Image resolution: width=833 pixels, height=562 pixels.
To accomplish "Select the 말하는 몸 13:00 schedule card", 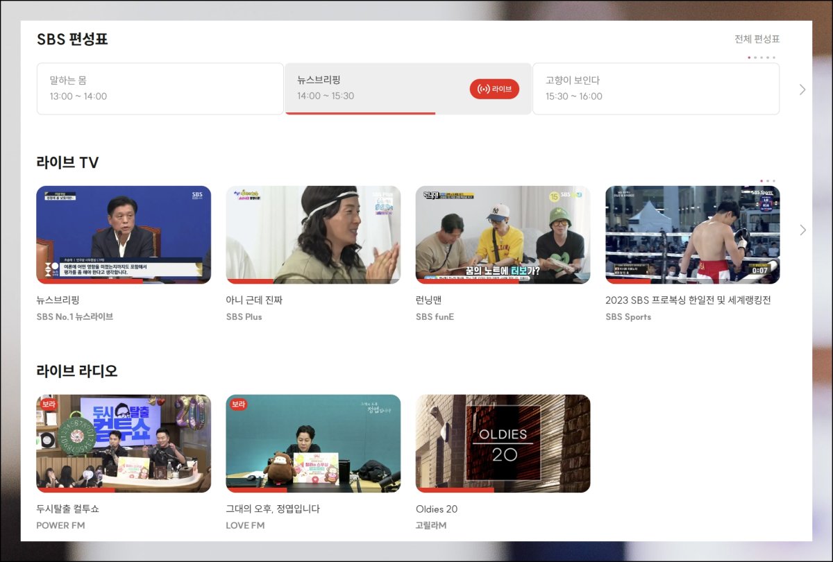I will (160, 89).
